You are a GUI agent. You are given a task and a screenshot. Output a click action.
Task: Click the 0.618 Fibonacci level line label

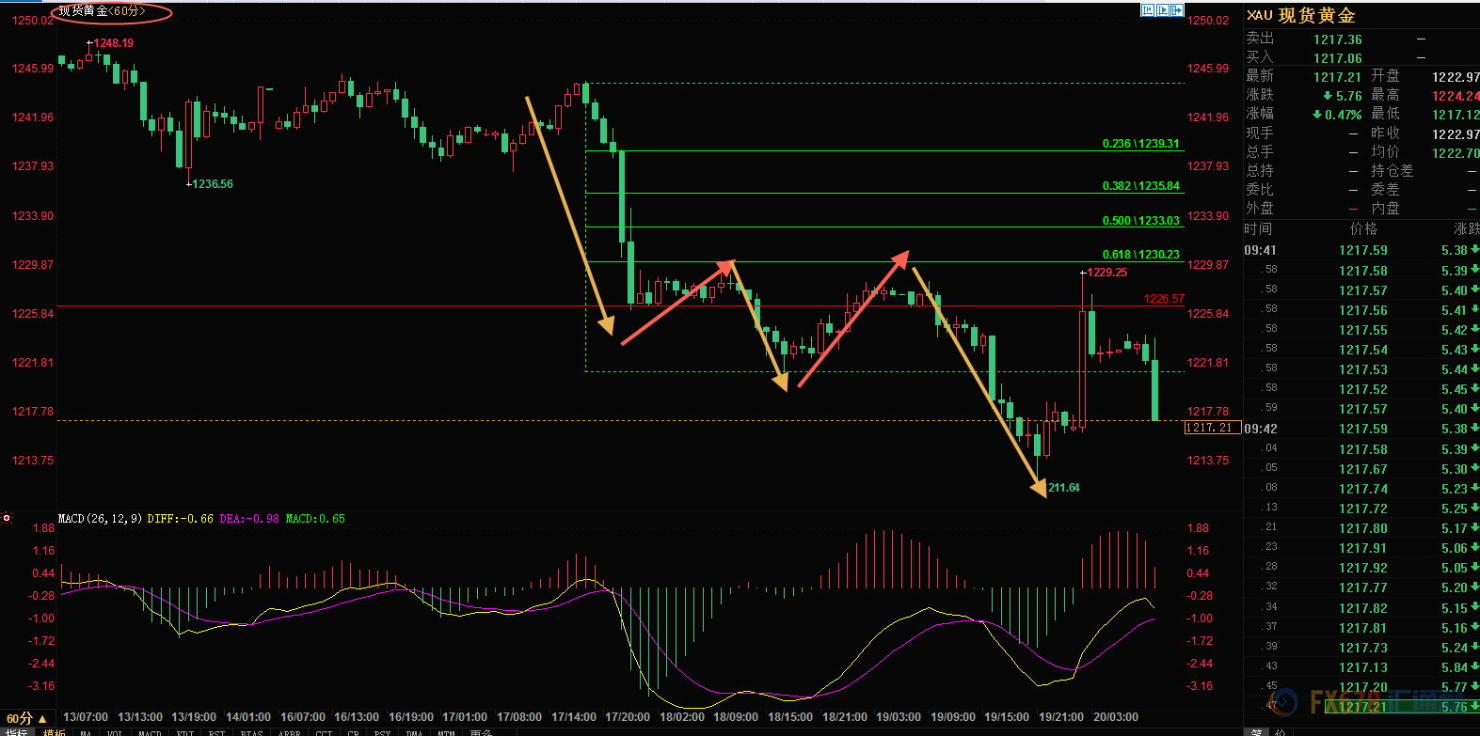[x=1140, y=255]
